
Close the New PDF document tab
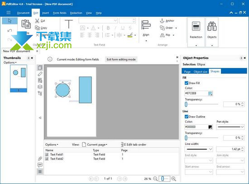click(37, 51)
